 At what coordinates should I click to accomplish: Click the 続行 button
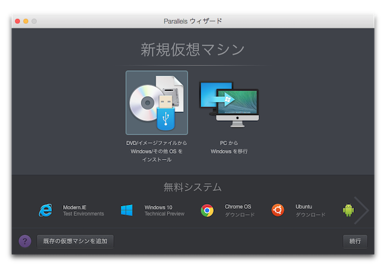coord(355,241)
